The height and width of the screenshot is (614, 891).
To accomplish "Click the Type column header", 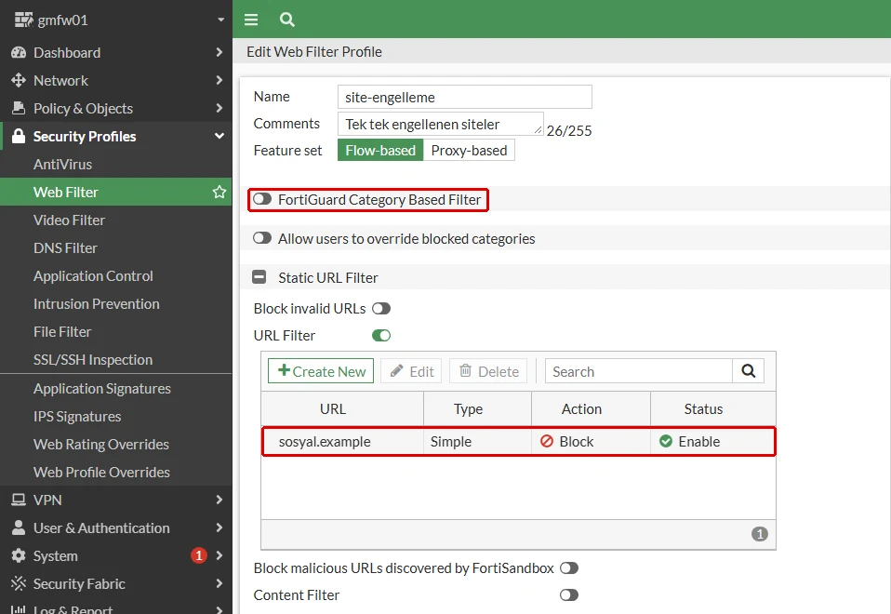I will tap(477, 408).
